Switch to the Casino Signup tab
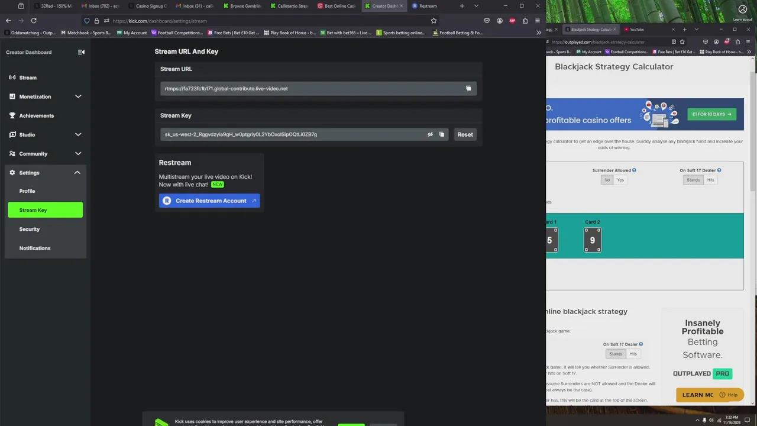The image size is (757, 426). [148, 6]
